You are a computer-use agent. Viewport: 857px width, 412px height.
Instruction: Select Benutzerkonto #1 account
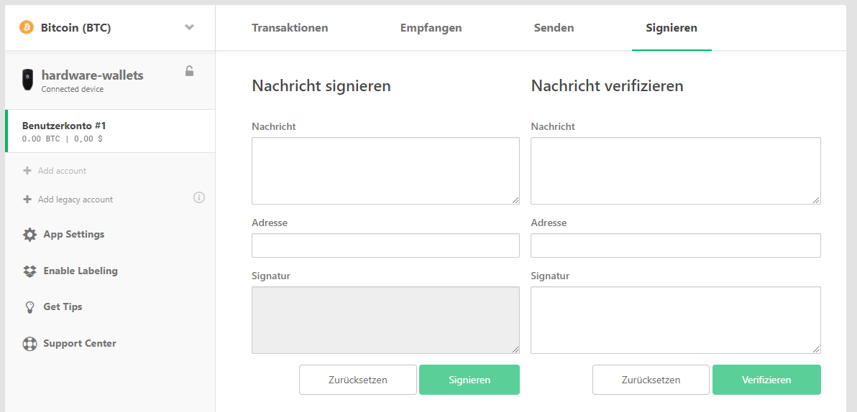click(110, 131)
